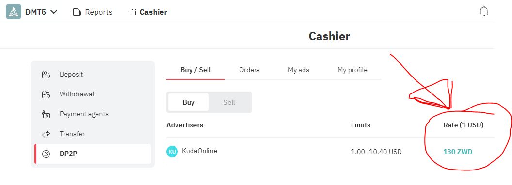Screen dimensions: 512x185
Task: Click the 130 ZWD rate
Action: coord(458,152)
